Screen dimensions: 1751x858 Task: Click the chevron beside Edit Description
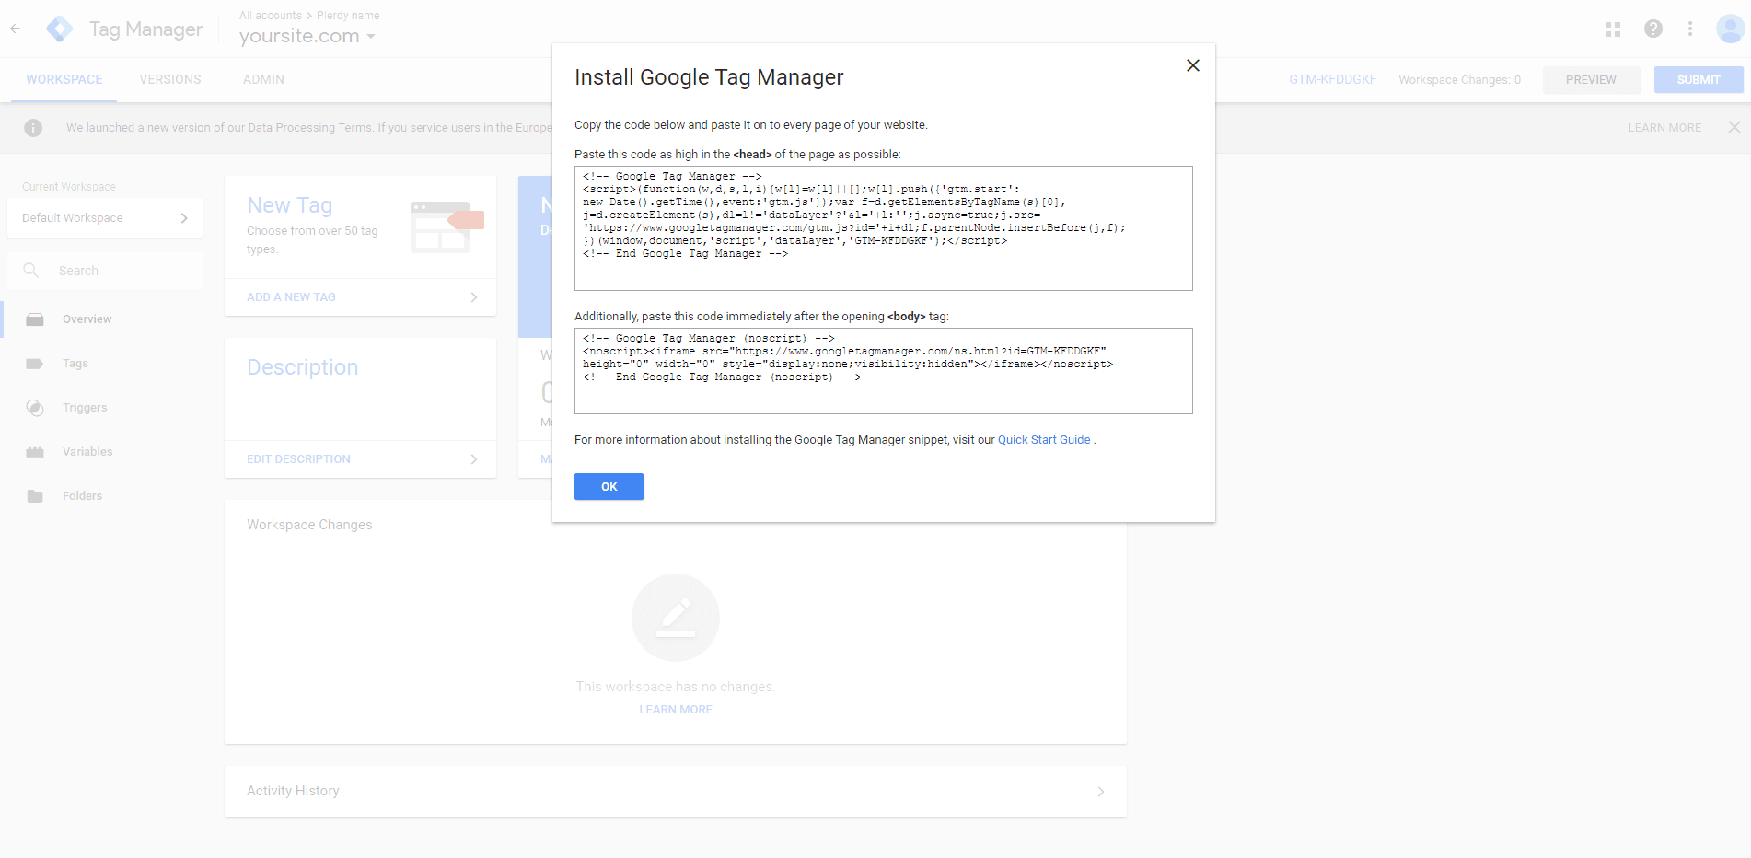click(474, 459)
